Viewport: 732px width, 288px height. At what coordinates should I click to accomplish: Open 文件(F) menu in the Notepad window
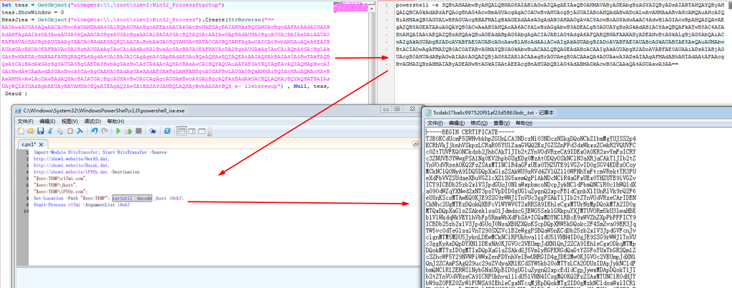tap(435, 123)
